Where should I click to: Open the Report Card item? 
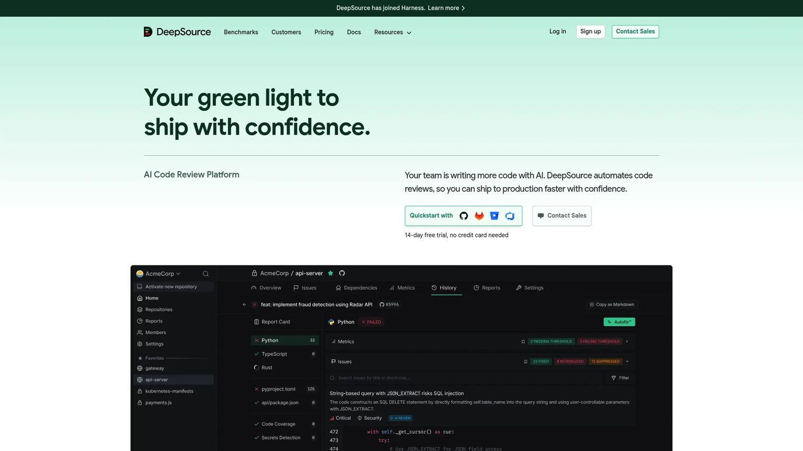pos(272,322)
